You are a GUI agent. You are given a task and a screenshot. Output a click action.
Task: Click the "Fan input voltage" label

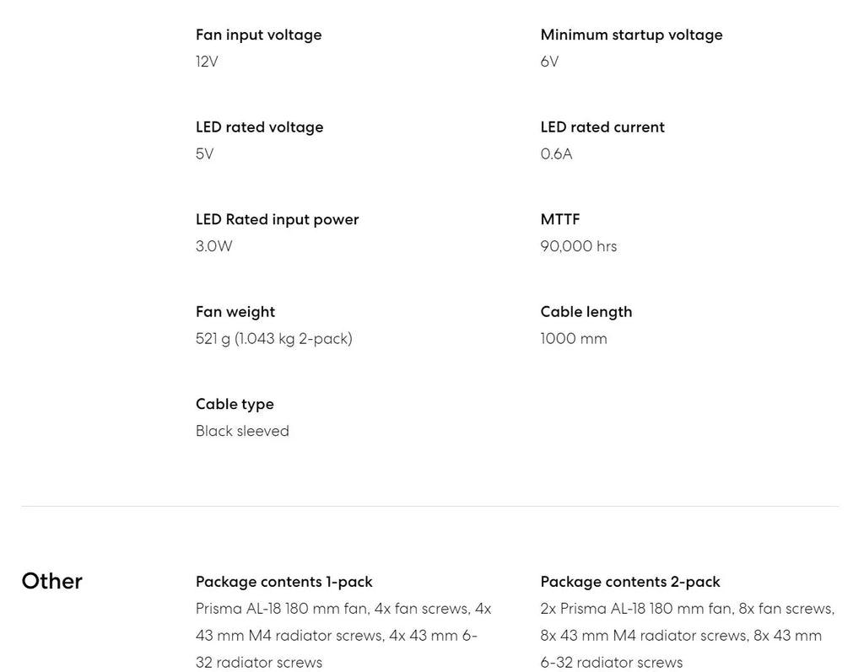point(258,35)
